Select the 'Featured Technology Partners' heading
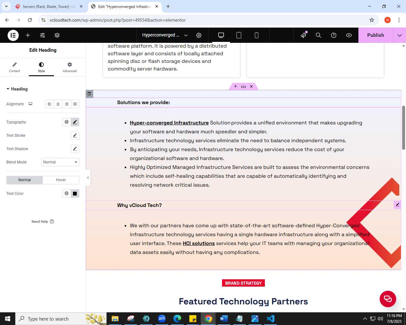Viewport: 406px width, 325px height. [x=243, y=301]
